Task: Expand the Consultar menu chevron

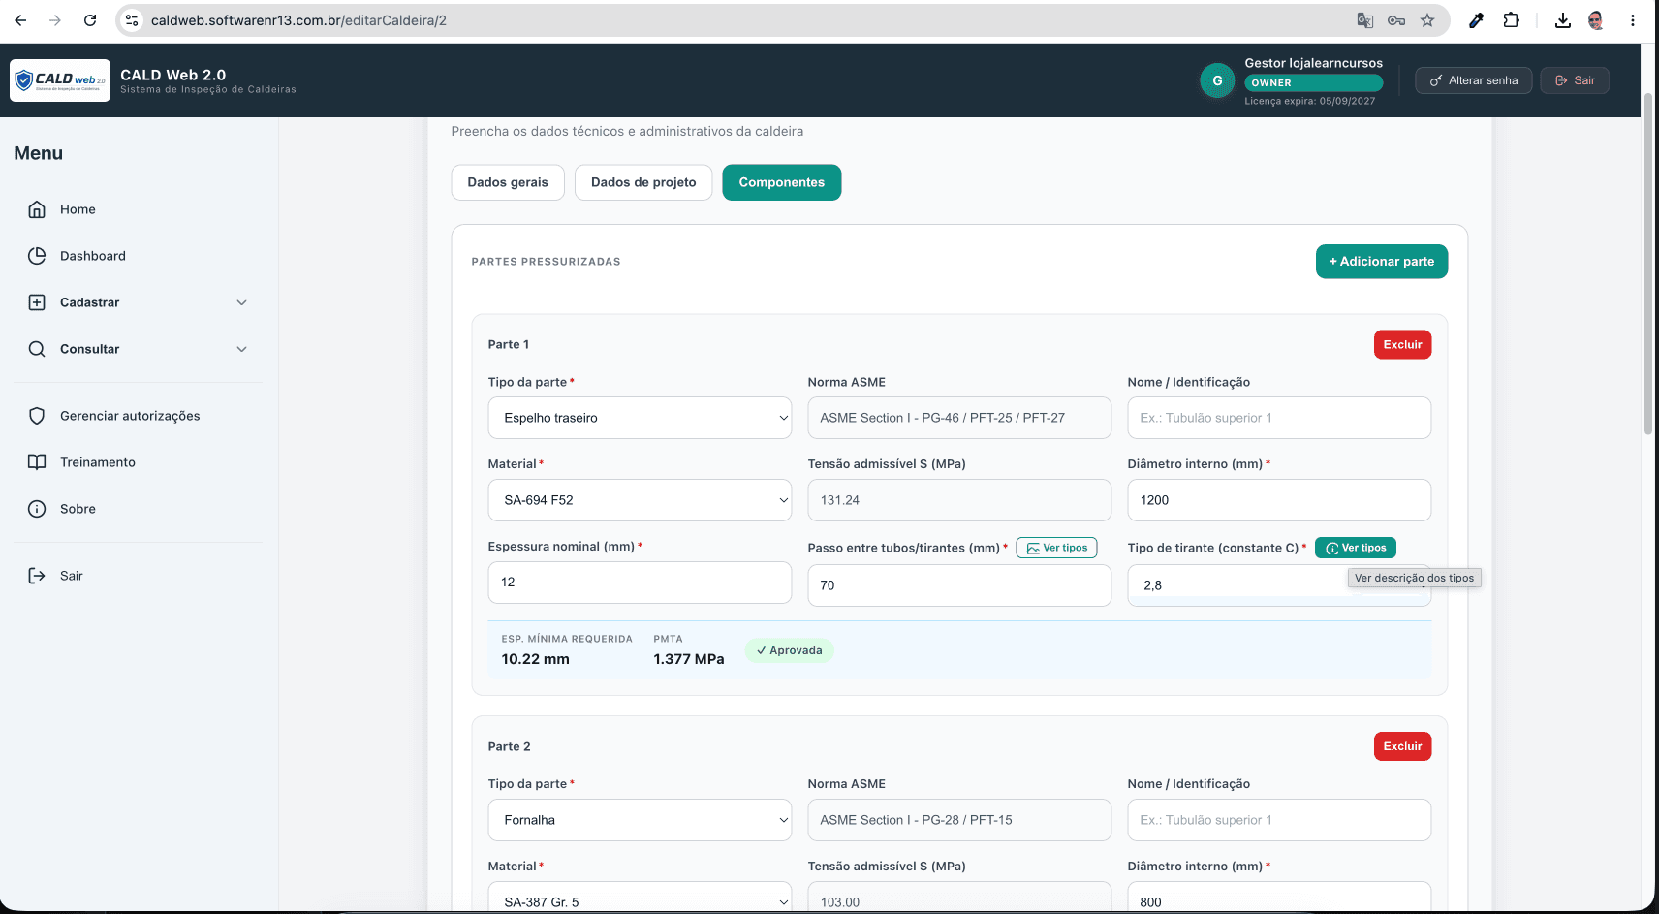Action: 242,349
